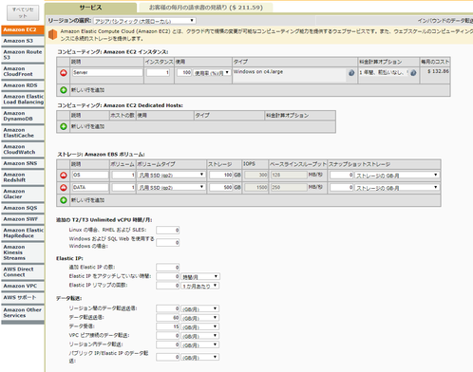The height and width of the screenshot is (372, 473).
Task: Add new row under EC2 Dedicated Hosts
Action: click(x=64, y=126)
